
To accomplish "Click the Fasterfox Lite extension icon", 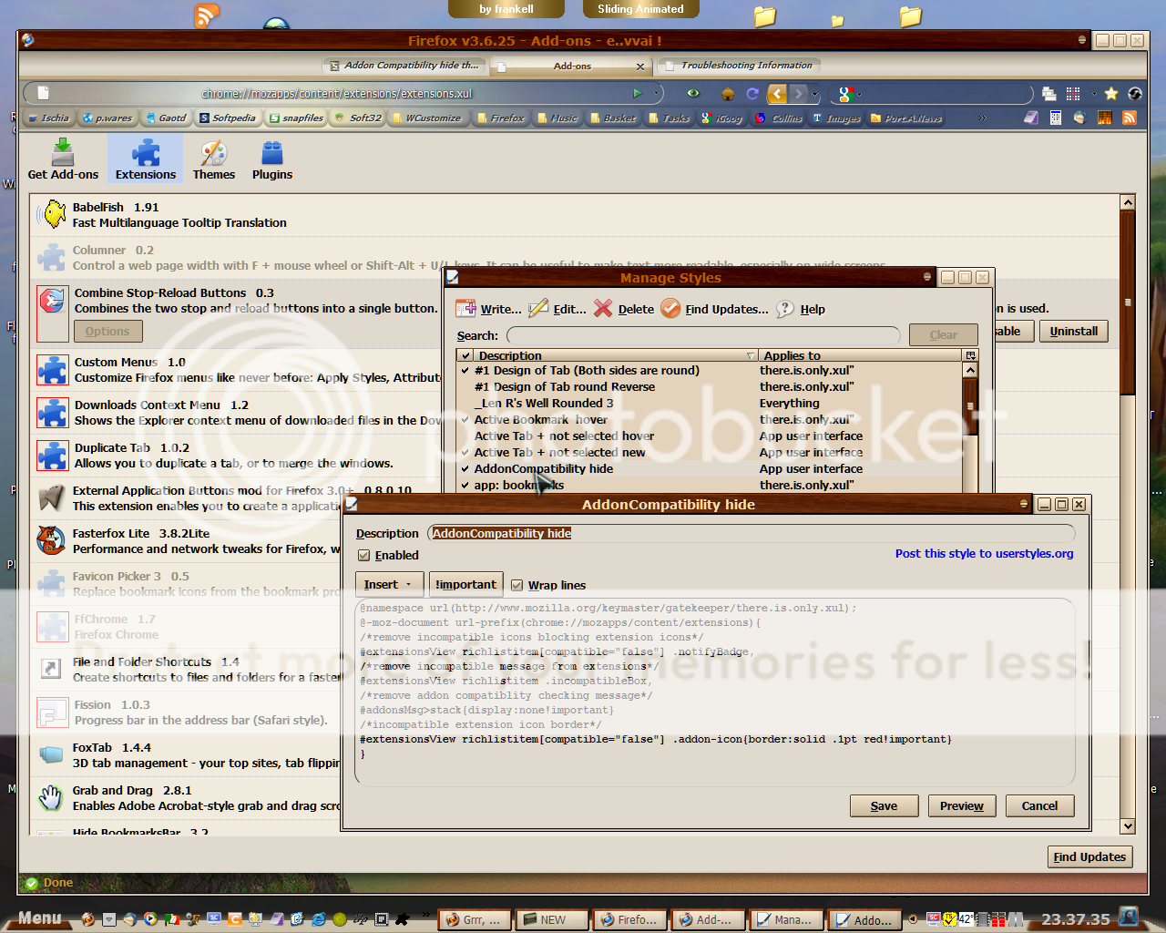I will click(52, 540).
